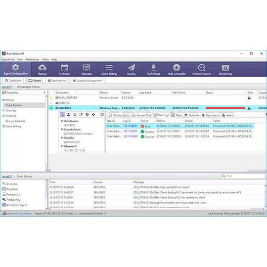Viewport: 267px width, 267px height.
Task: Select Backup Schedule in the Templates tree
Action: click(15, 121)
